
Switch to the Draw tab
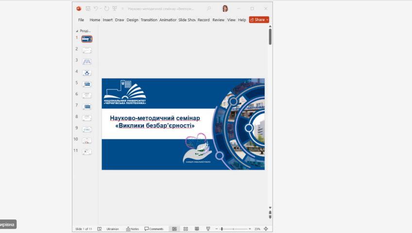click(120, 20)
